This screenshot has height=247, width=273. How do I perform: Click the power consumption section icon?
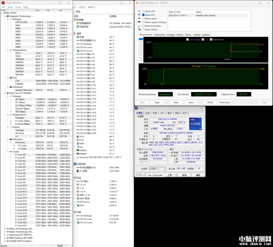pyautogui.click(x=75, y=212)
